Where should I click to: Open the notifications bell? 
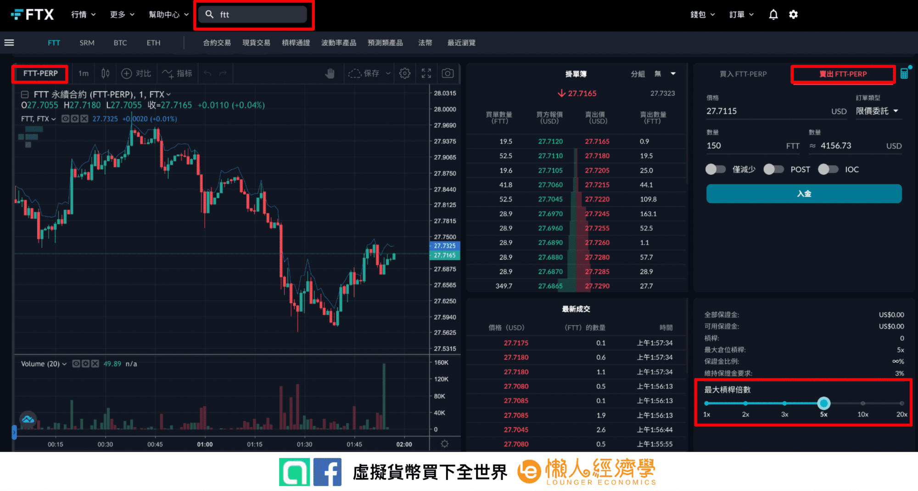click(x=773, y=15)
